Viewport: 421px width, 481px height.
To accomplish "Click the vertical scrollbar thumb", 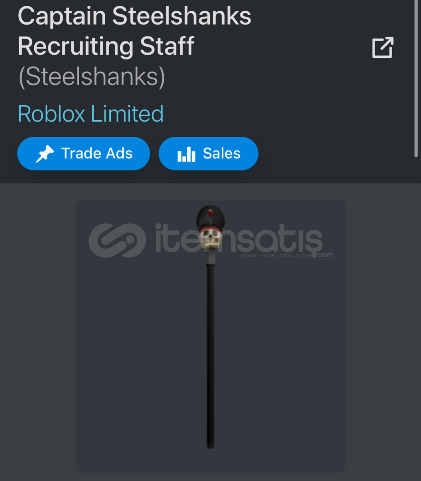I will pyautogui.click(x=416, y=78).
